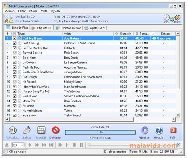
Task: Click the Directorio Salida path text
Action: 81,21
